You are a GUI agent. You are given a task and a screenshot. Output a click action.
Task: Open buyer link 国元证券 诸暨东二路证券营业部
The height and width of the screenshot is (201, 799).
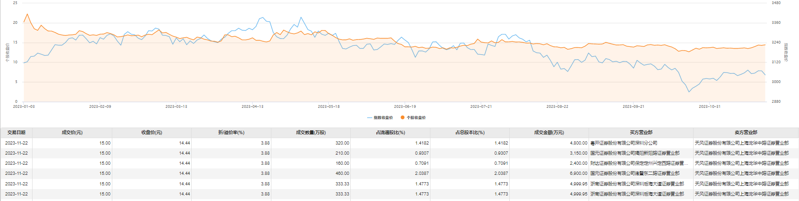pos(634,173)
